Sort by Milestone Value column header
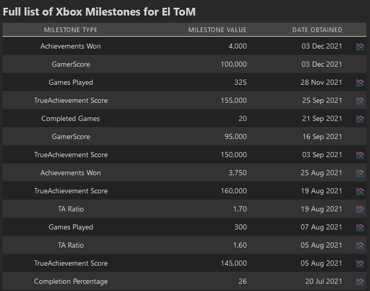Image resolution: width=370 pixels, height=291 pixels. coord(217,30)
